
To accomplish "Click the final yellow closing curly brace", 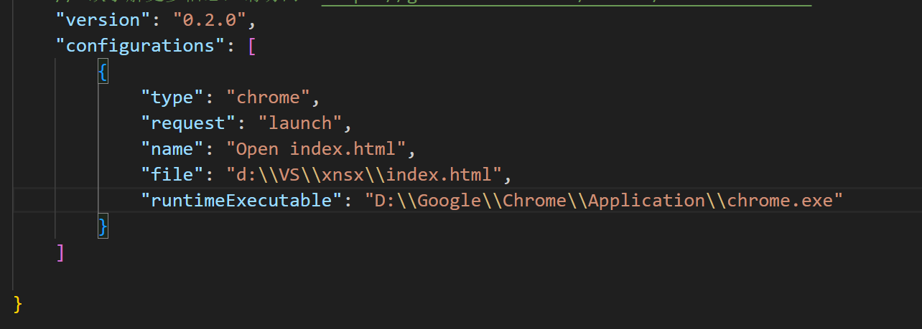I will 19,304.
